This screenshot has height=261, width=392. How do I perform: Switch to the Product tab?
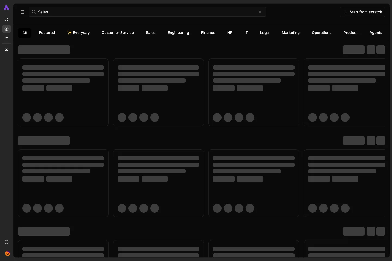(350, 33)
